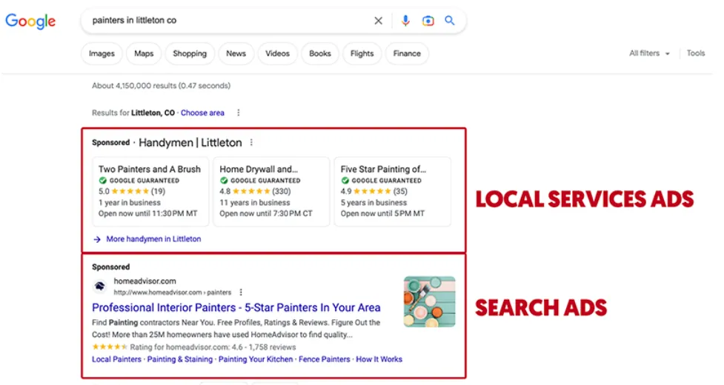Submit search with the magnifying glass icon
Viewport: 724px width, 385px height.
[x=450, y=20]
